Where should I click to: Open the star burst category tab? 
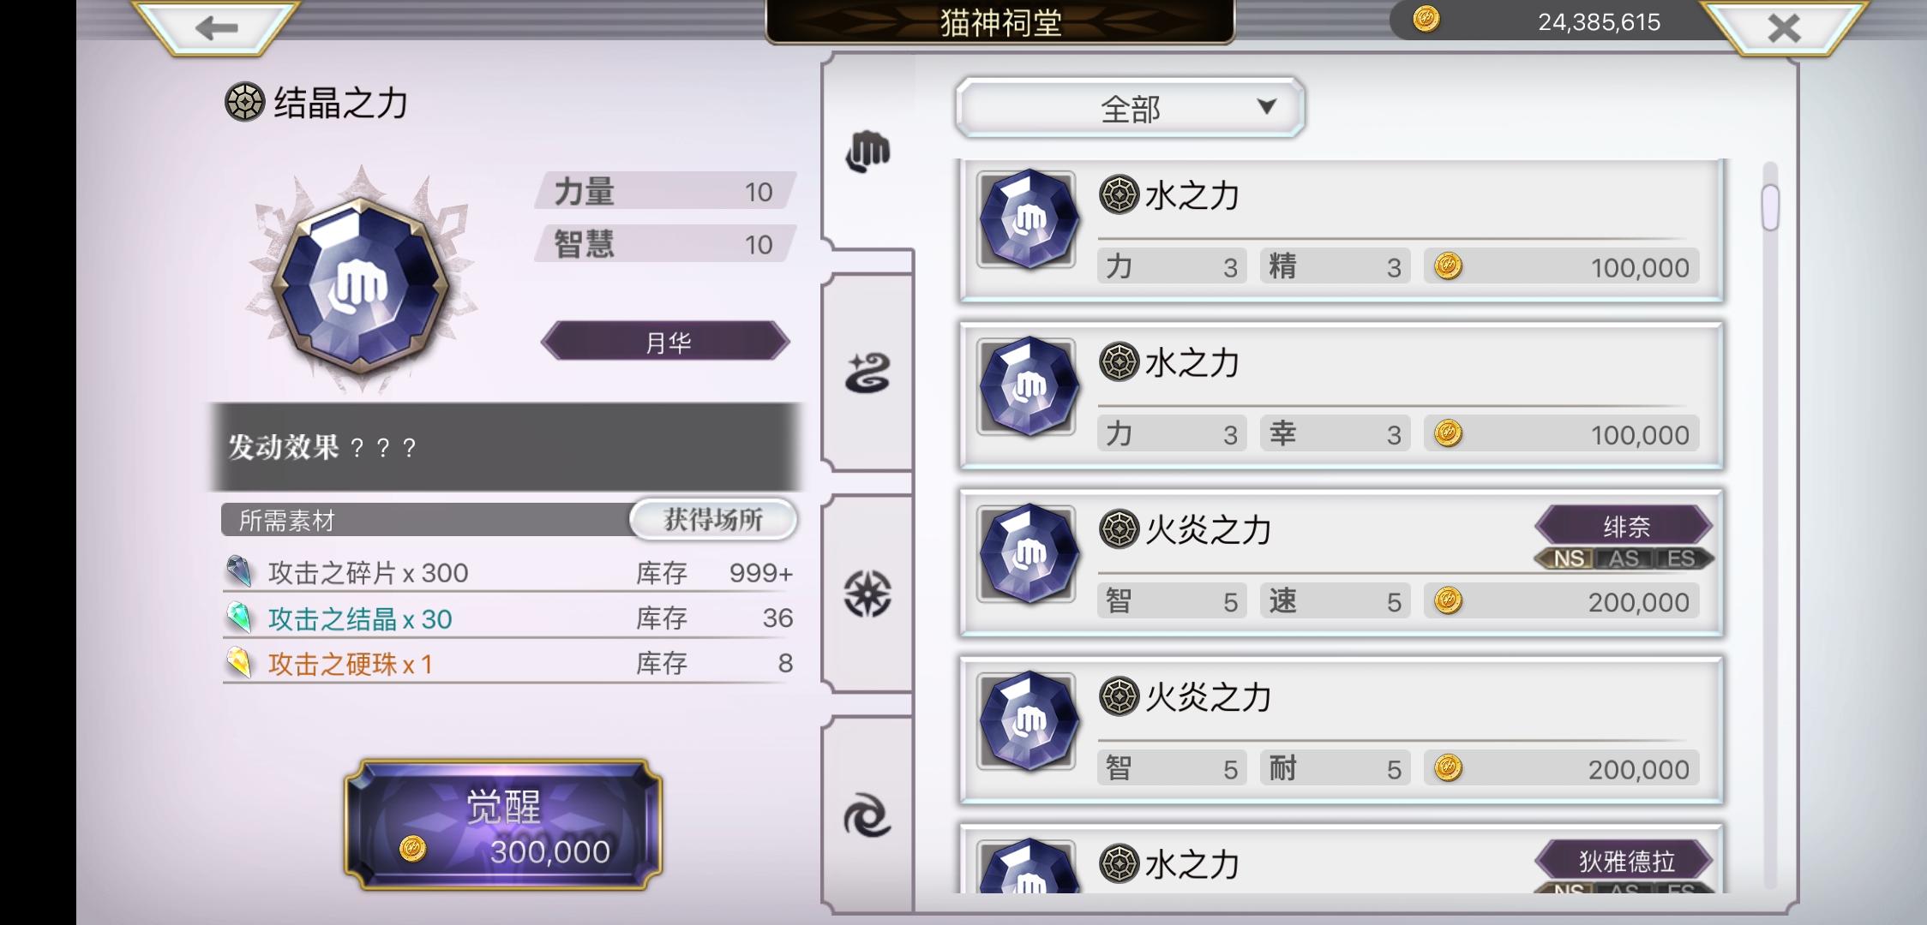867,594
